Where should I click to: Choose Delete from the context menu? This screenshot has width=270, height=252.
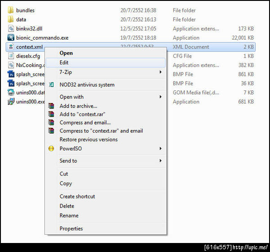(106, 206)
